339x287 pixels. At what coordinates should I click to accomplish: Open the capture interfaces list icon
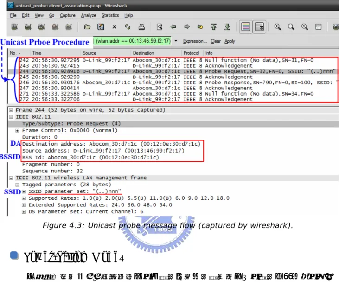coord(14,27)
